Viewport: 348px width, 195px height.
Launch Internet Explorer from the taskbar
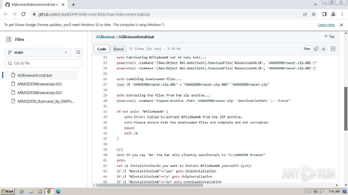click(x=21, y=191)
